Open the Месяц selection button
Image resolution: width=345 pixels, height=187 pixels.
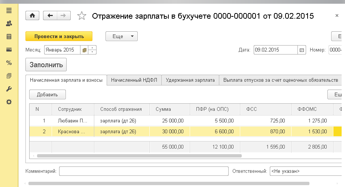[85, 50]
